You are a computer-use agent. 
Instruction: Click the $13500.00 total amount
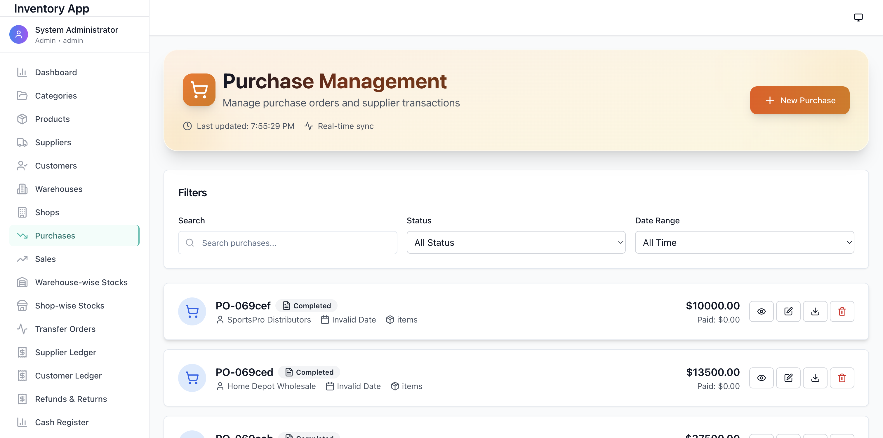[x=713, y=372]
